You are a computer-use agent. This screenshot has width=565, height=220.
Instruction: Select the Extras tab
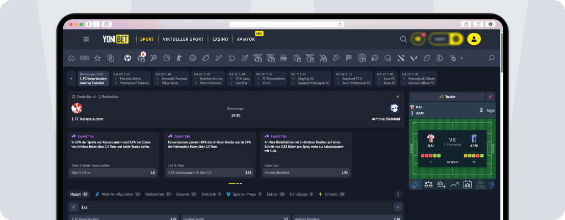[276, 194]
